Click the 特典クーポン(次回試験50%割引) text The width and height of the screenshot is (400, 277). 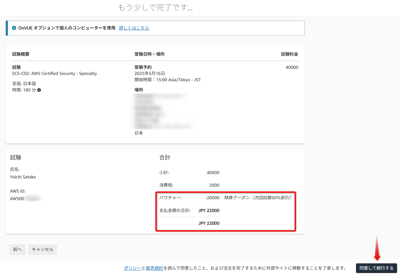(257, 198)
